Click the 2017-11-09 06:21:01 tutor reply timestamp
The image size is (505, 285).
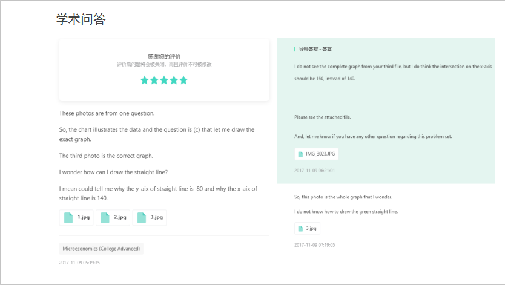(x=314, y=171)
